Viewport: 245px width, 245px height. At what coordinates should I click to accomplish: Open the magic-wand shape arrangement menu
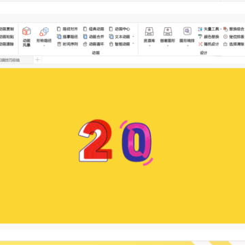[x=187, y=37]
